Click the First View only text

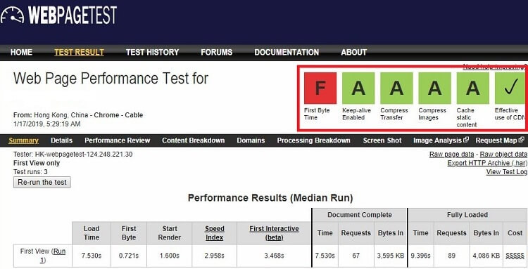37,163
